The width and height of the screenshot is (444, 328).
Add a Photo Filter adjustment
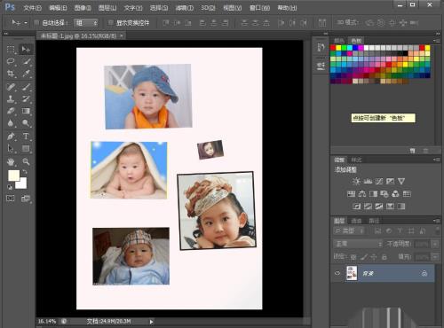pyautogui.click(x=385, y=194)
